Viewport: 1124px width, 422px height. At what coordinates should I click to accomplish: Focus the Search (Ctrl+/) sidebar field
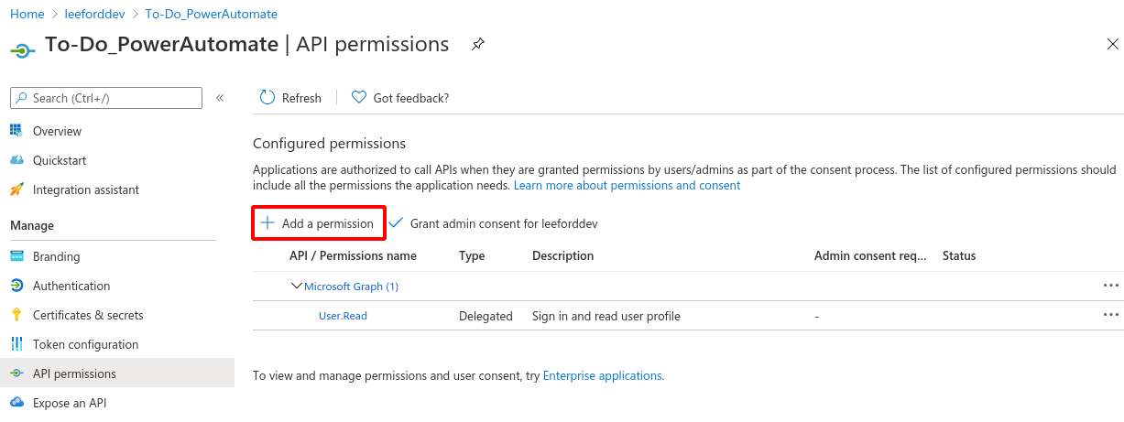click(106, 98)
